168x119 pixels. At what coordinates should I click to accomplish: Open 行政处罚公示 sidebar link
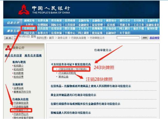click(x=21, y=114)
